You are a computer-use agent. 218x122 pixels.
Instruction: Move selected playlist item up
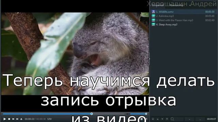click(158, 119)
